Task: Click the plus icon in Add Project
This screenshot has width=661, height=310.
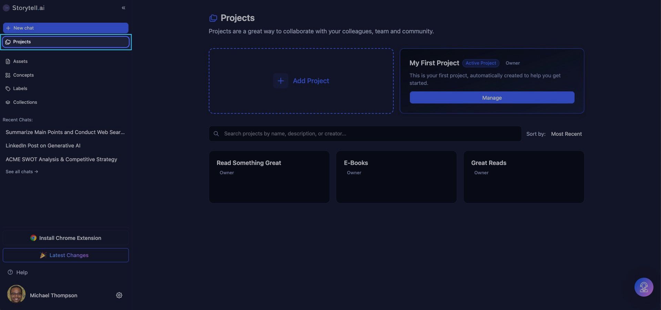Action: point(281,81)
